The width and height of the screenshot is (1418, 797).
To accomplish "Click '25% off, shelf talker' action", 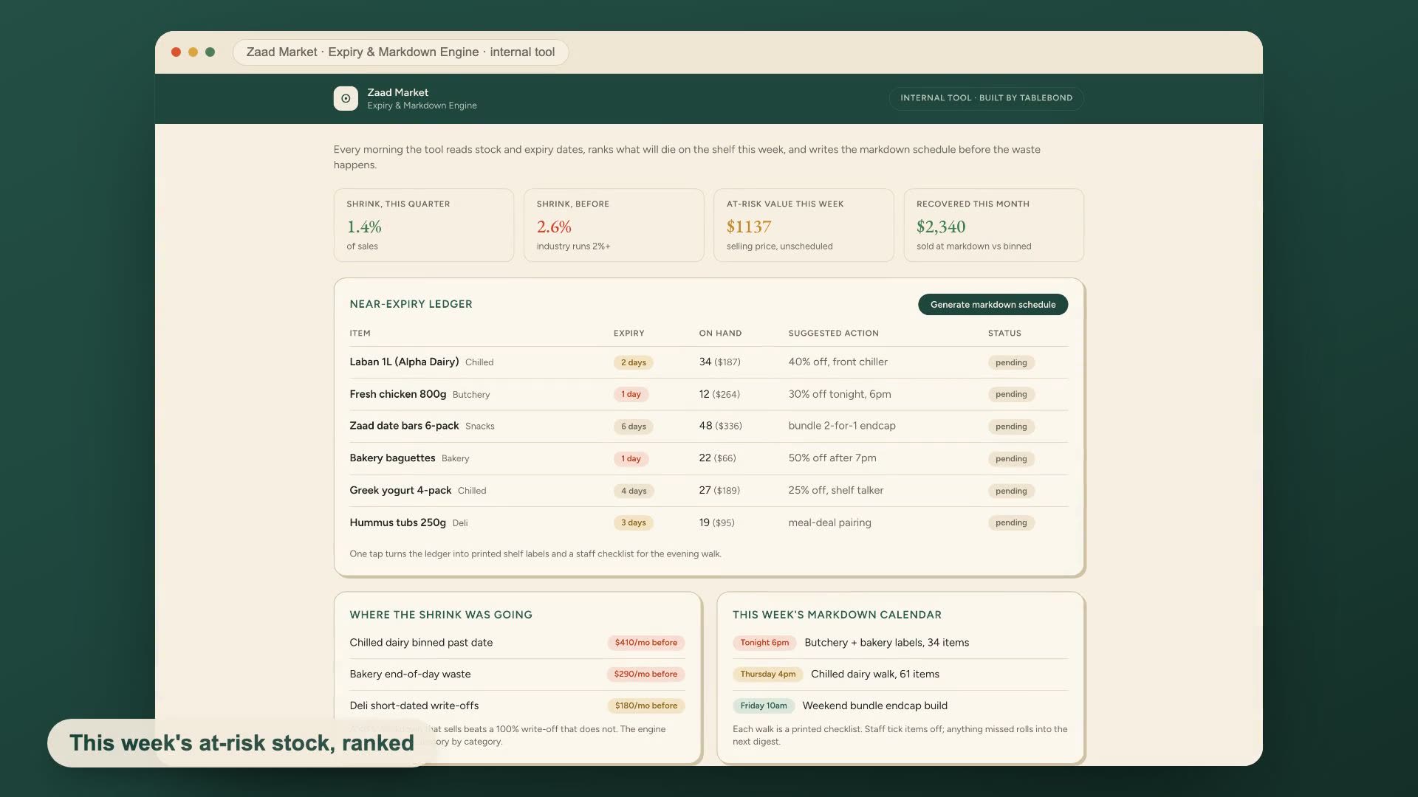I will (x=835, y=490).
